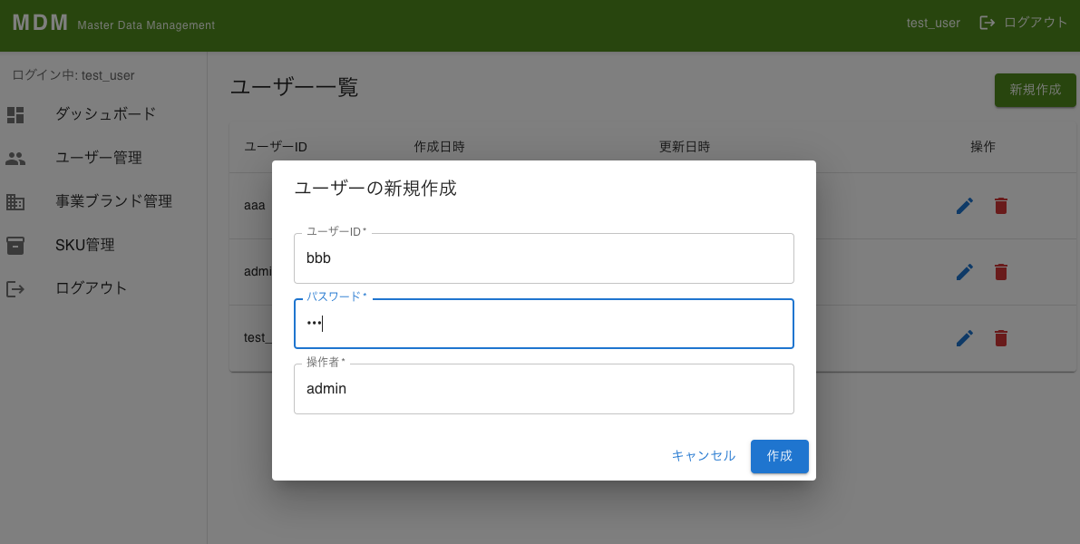
Task: Focus the 操作者 field containing admin
Action: [544, 389]
